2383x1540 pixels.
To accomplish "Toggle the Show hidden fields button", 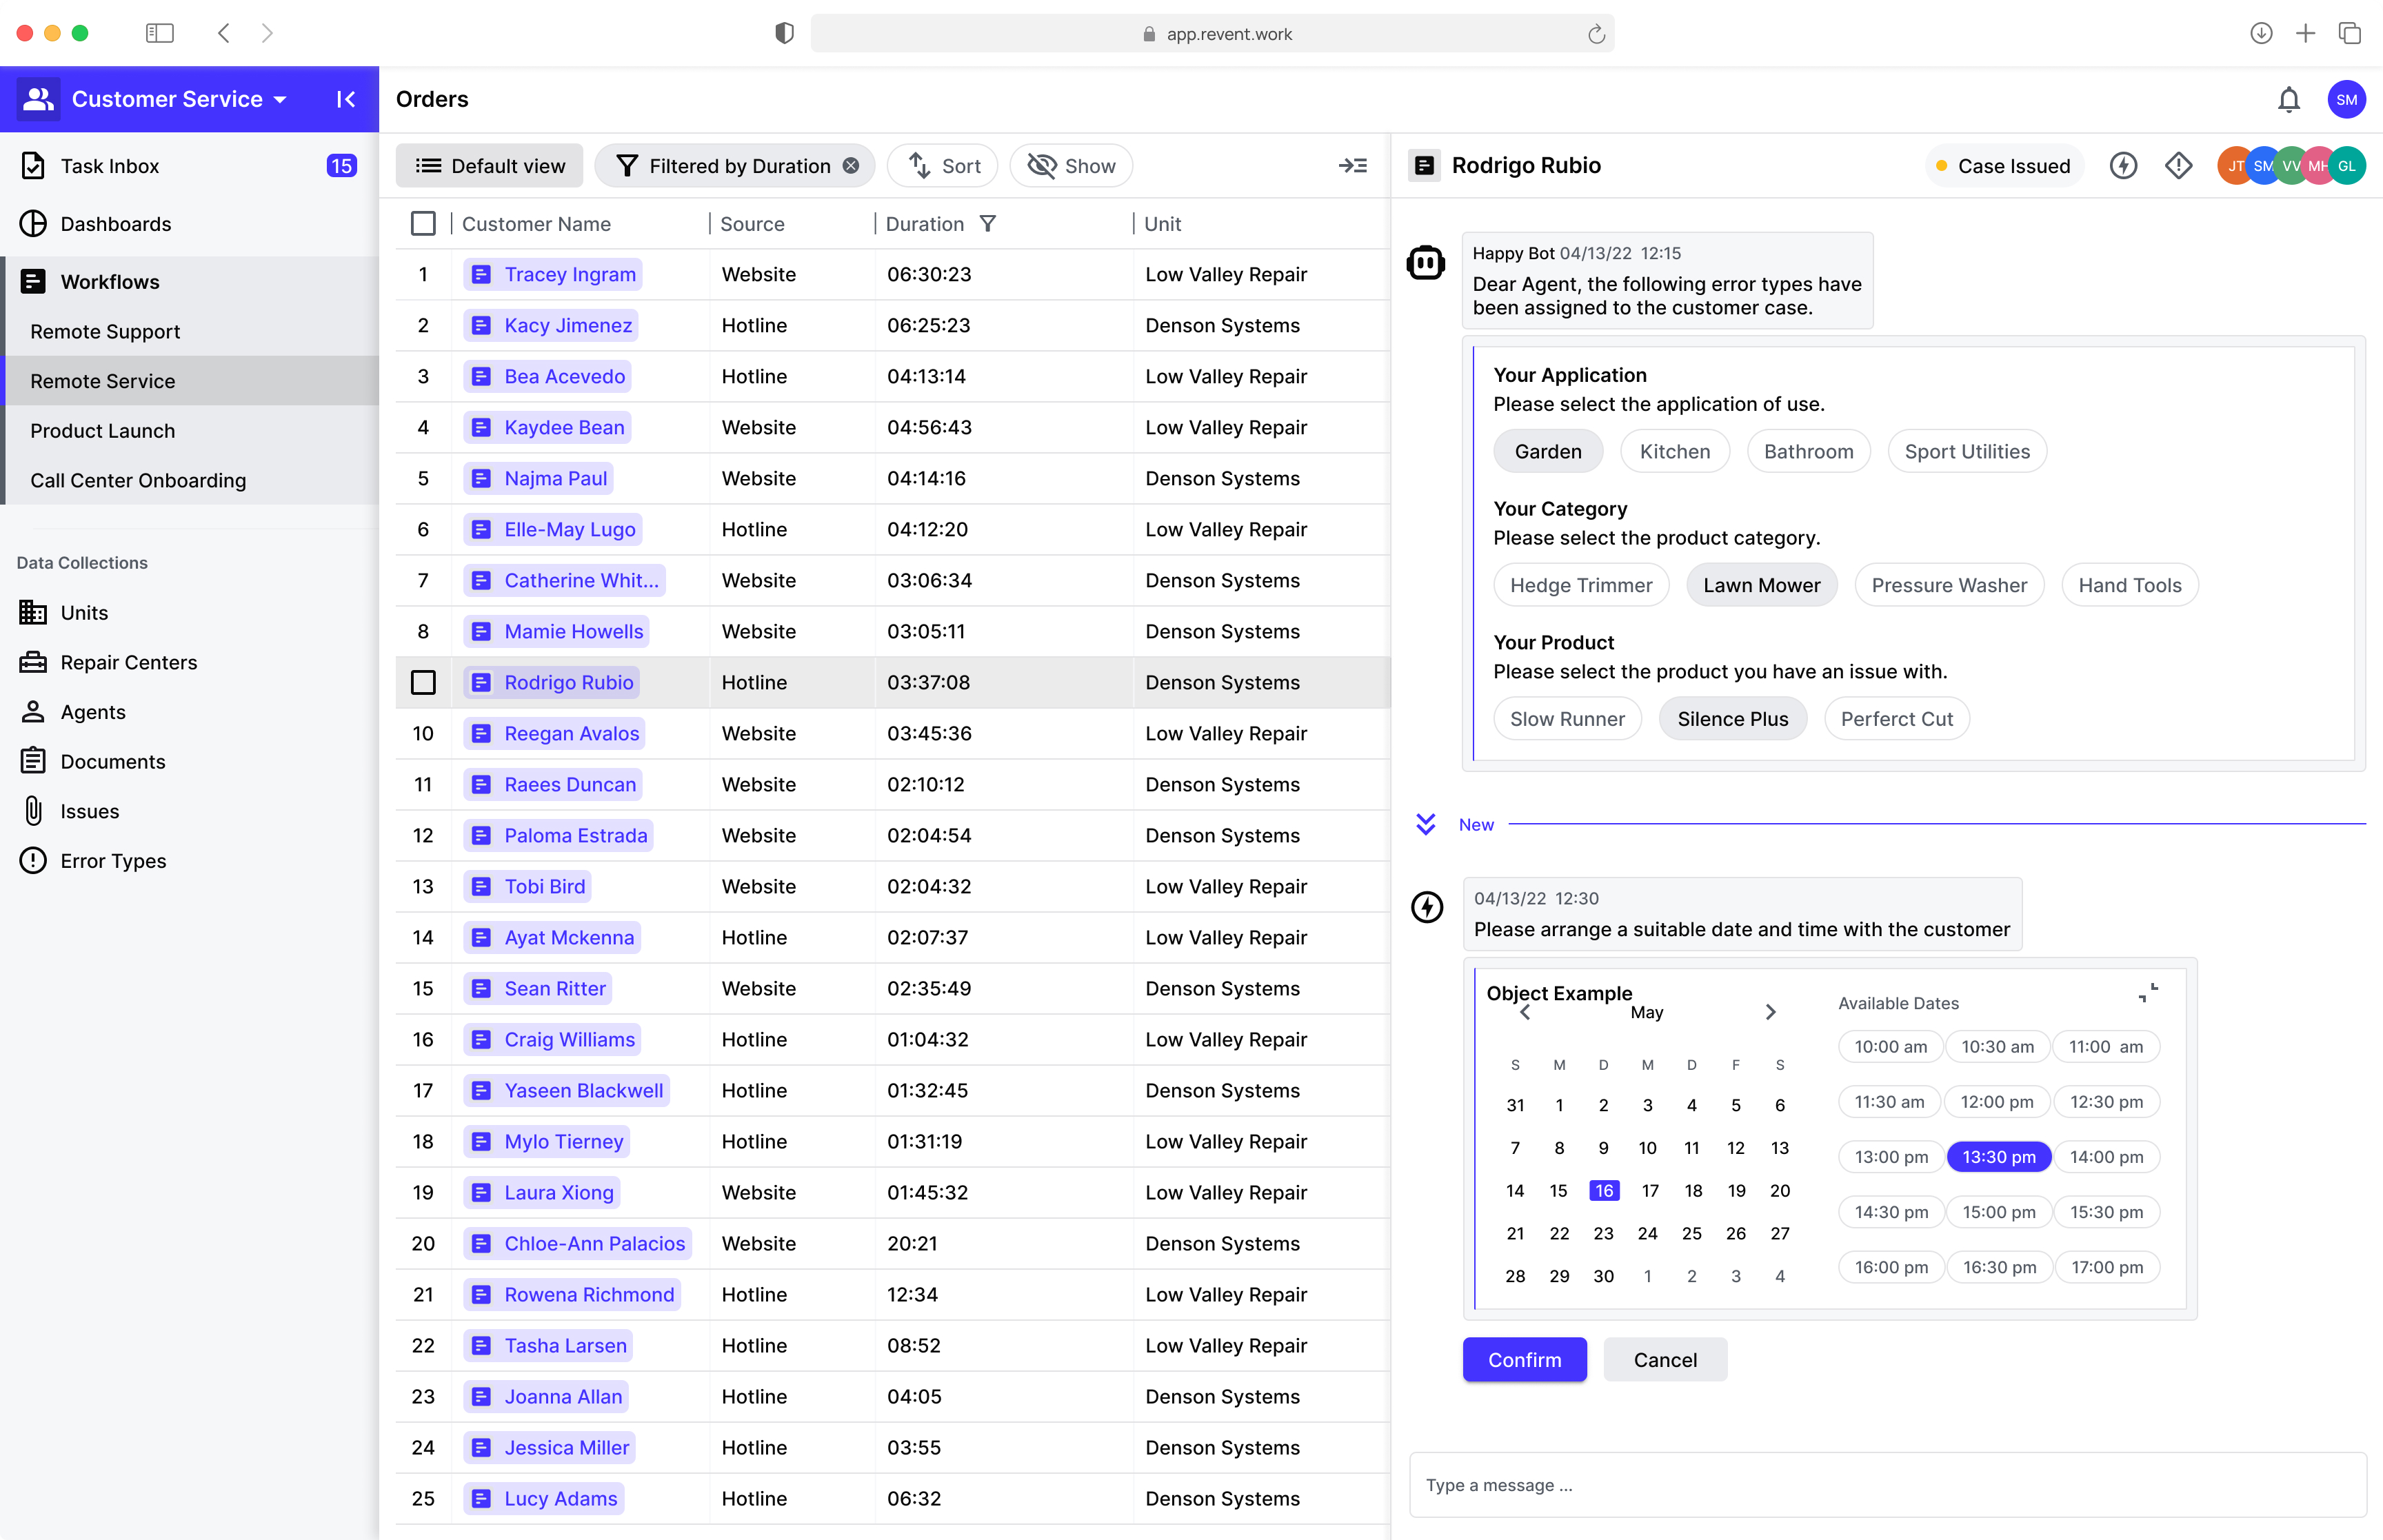I will point(1071,166).
